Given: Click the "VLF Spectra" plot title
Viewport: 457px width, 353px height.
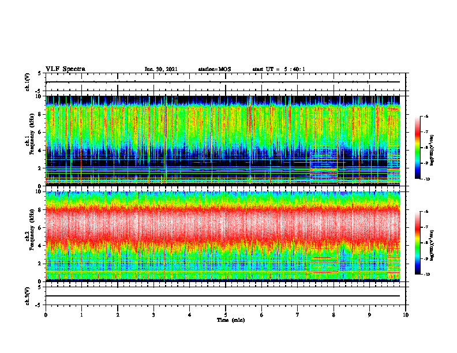Looking at the screenshot, I should 65,69.
